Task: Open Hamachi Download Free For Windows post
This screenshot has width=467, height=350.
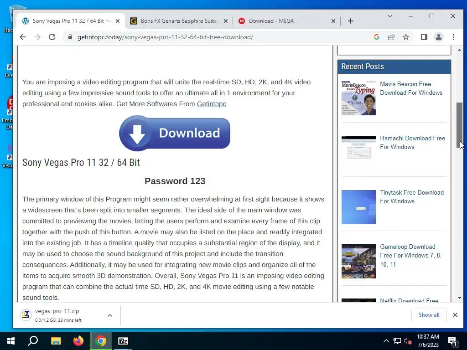Action: click(x=412, y=143)
